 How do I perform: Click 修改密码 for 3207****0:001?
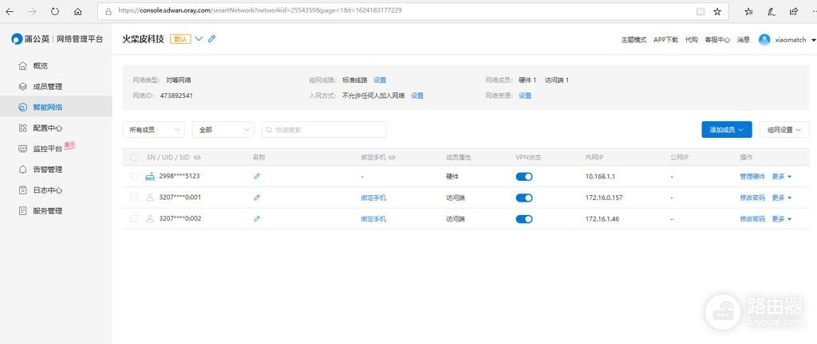coord(752,198)
